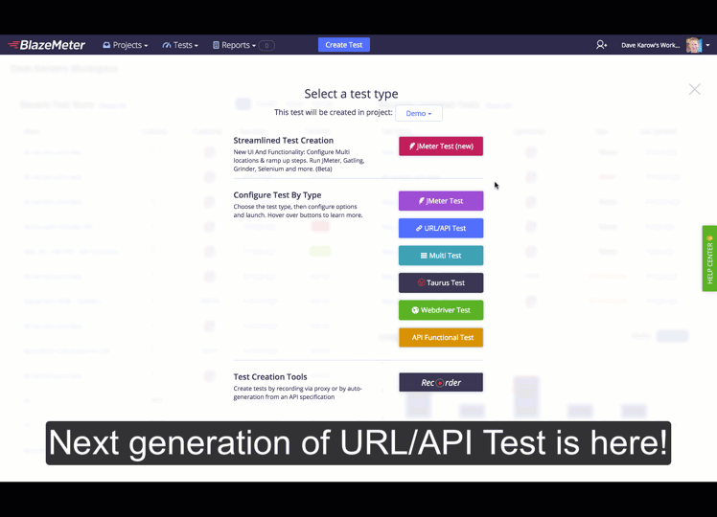Click the Configure Test By Type heading
Viewport: 717px width, 517px height.
pyautogui.click(x=277, y=195)
